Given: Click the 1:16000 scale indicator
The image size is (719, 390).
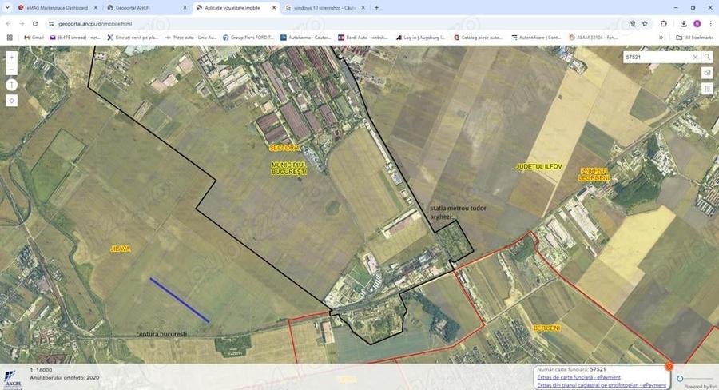Looking at the screenshot, I should click(x=41, y=370).
